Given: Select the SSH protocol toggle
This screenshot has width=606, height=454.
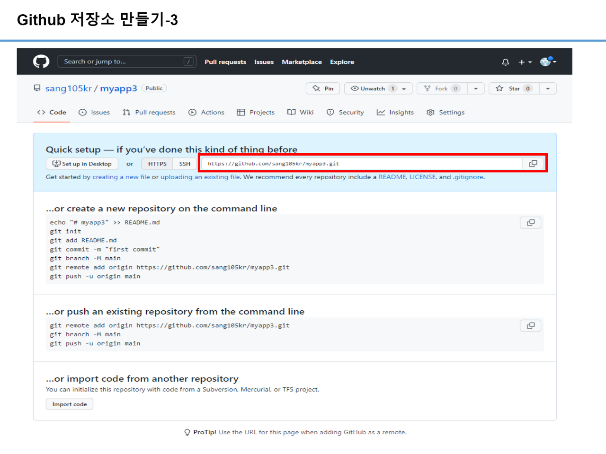Looking at the screenshot, I should (x=185, y=164).
